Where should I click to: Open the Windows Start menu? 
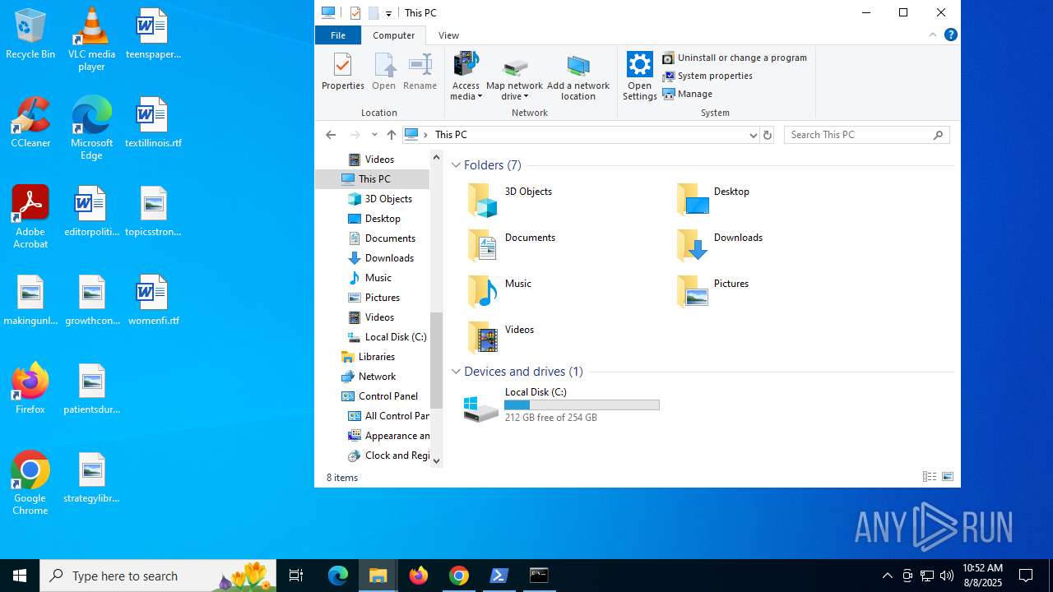[x=20, y=576]
